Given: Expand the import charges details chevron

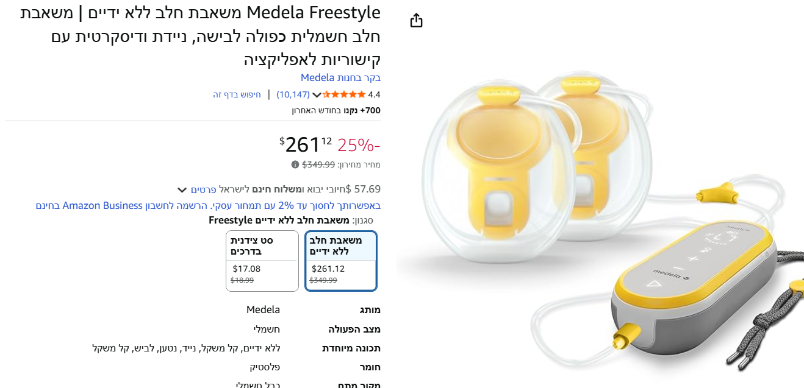Looking at the screenshot, I should (x=182, y=189).
